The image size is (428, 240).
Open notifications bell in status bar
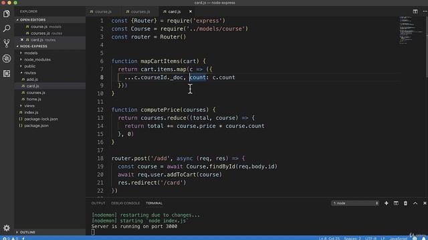point(423,239)
